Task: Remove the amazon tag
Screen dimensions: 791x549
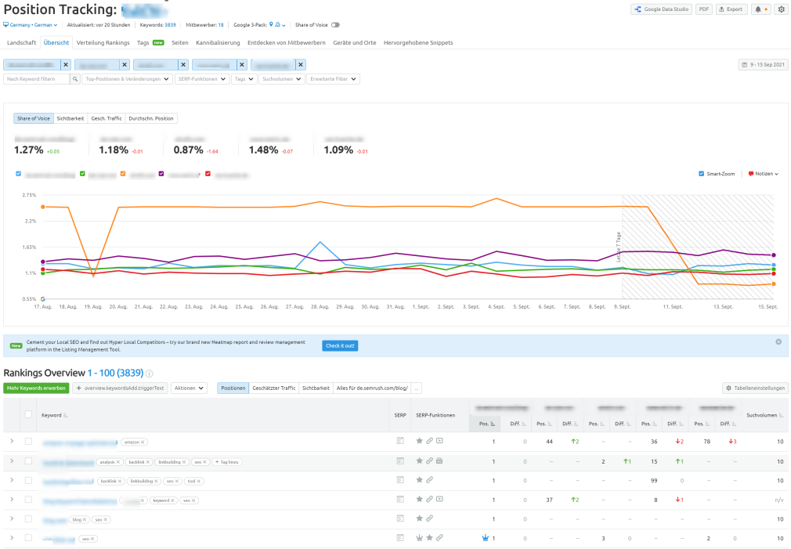Action: coord(143,442)
